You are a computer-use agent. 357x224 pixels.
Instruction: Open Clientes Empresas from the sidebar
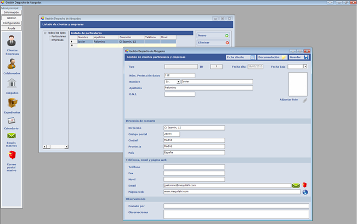(x=12, y=43)
